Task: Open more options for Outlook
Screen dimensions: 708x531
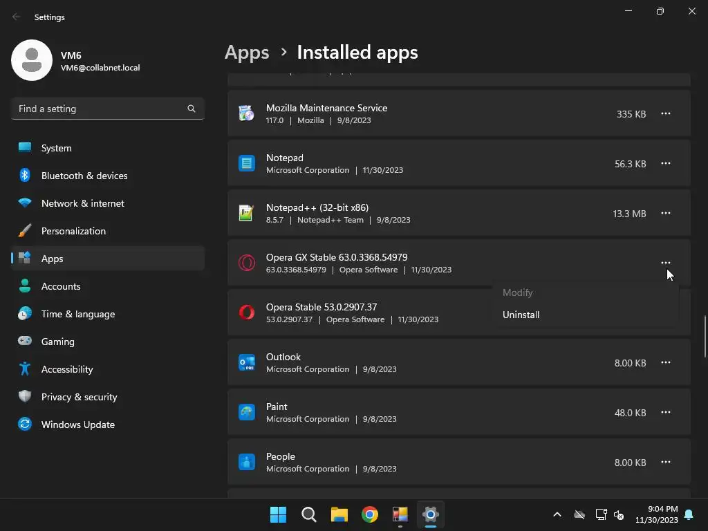Action: [x=666, y=362]
